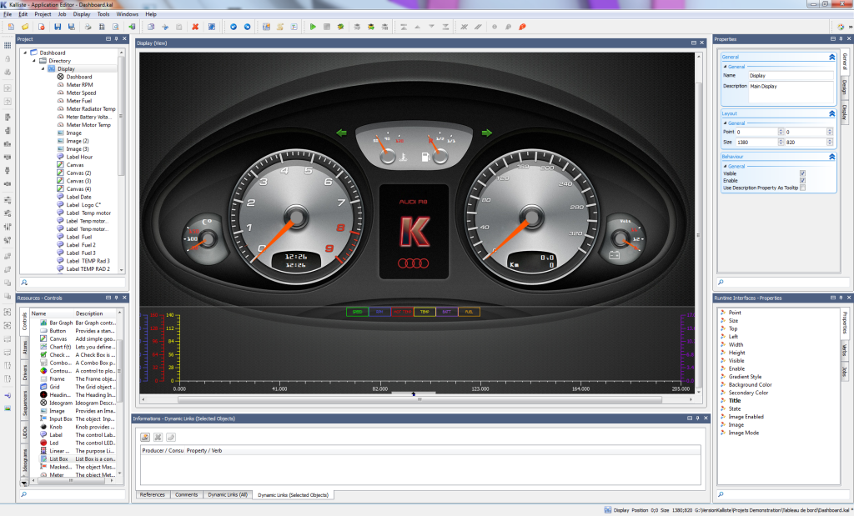Select the Gradient Style runtime property
854x516 pixels.
coord(745,377)
